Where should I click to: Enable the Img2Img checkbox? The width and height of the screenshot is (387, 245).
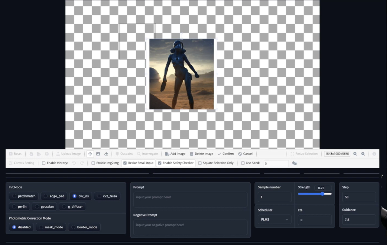click(93, 163)
